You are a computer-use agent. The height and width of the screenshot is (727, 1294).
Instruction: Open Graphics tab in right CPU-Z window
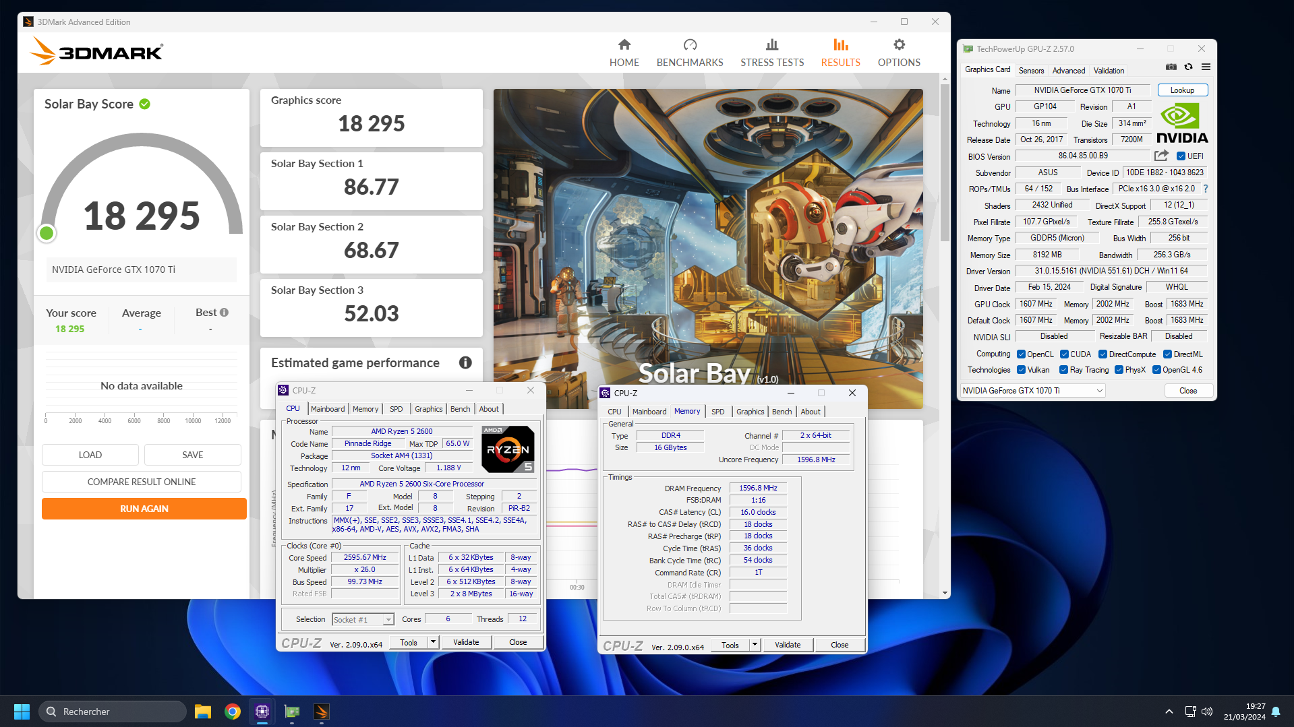point(750,412)
